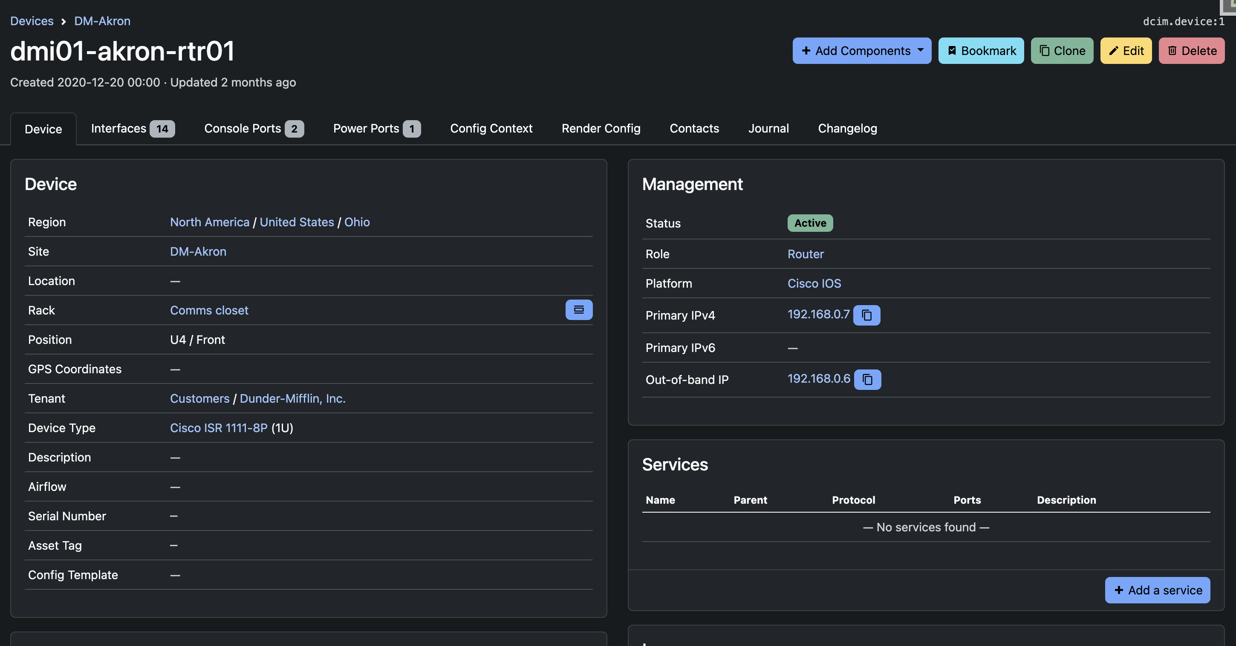Image resolution: width=1236 pixels, height=646 pixels.
Task: Open the 192.168.0.6 IP address link
Action: (819, 378)
